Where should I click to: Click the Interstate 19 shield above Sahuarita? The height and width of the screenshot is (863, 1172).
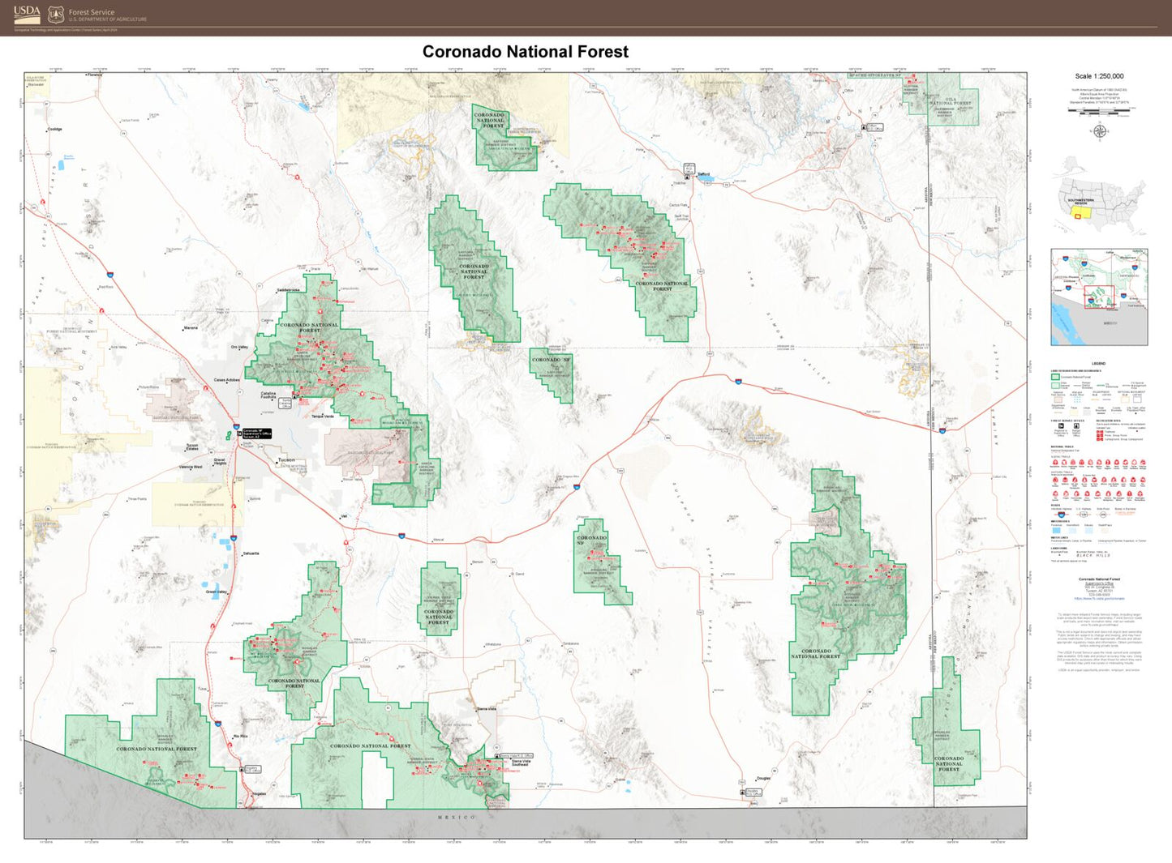point(233,538)
